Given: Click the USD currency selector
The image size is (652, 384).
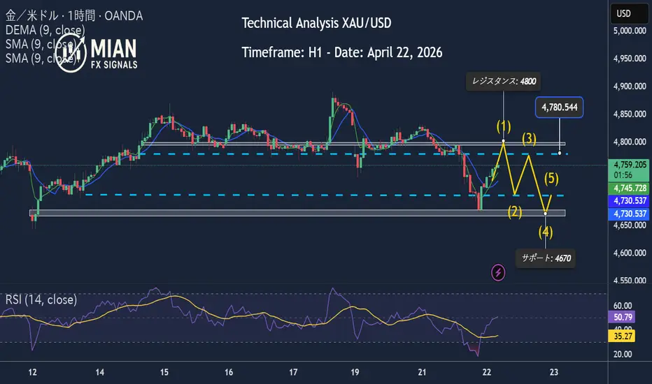Looking at the screenshot, I should pos(630,13).
